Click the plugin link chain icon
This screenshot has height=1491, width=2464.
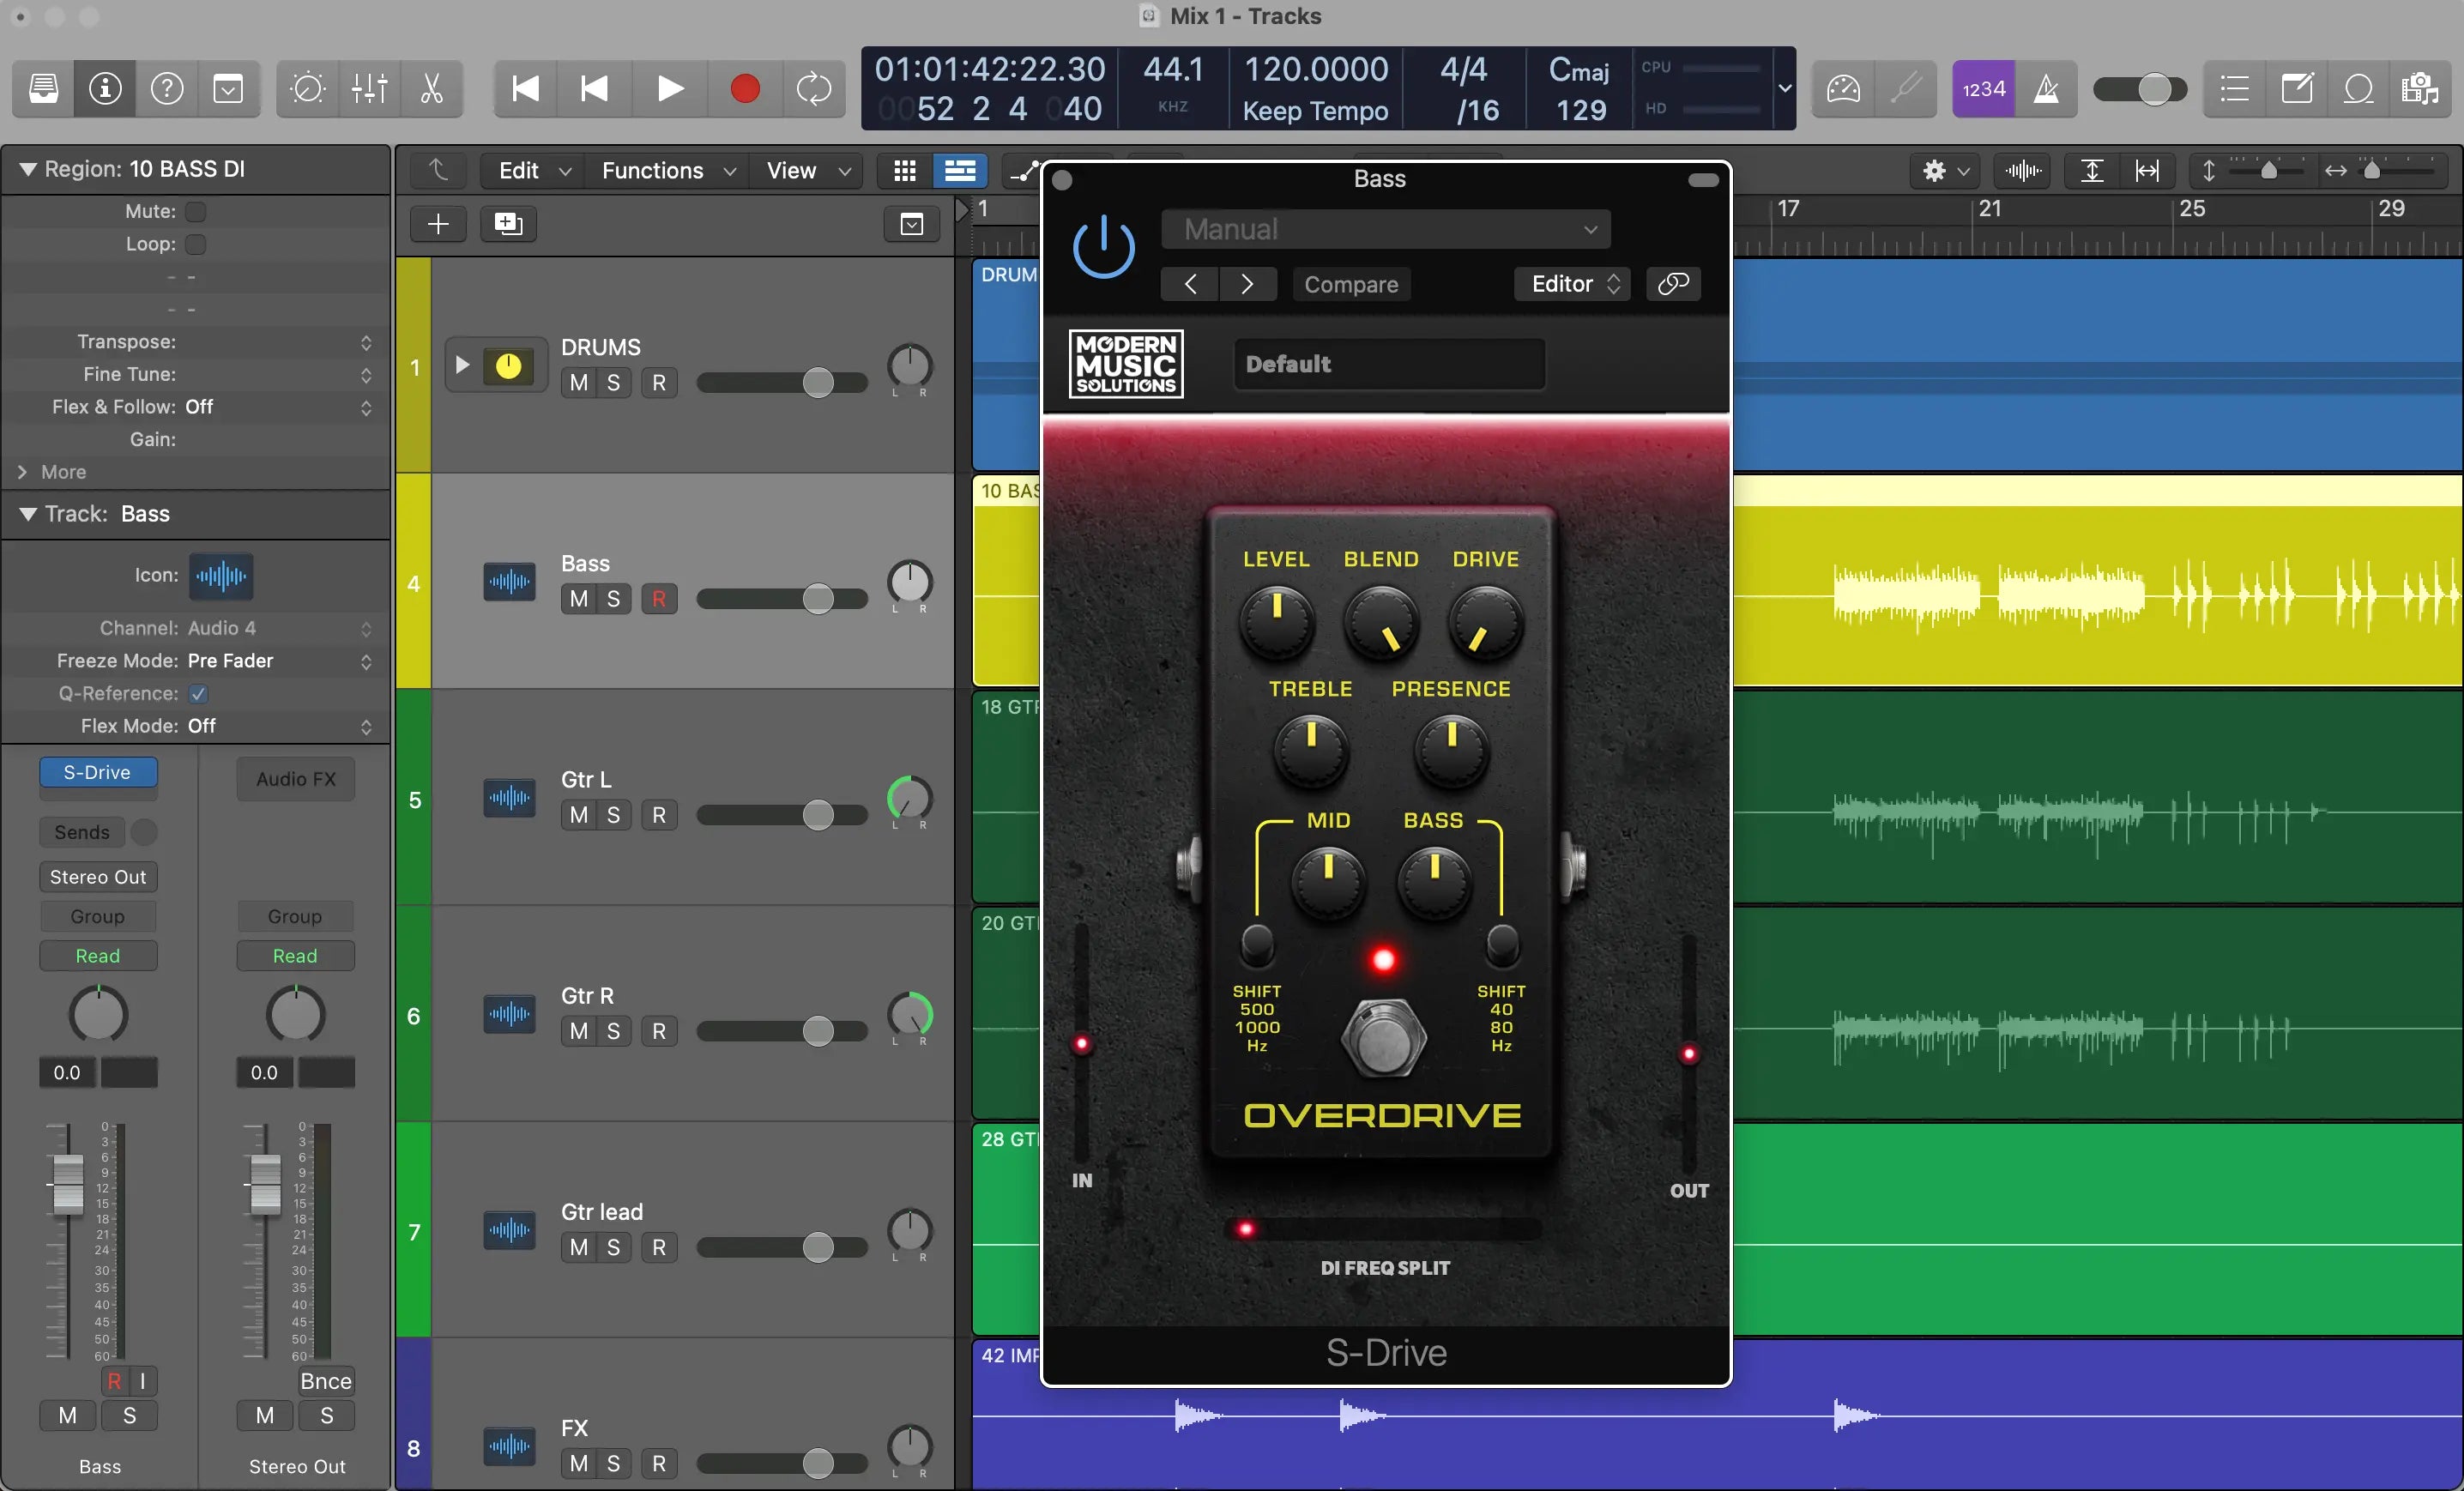[1672, 284]
